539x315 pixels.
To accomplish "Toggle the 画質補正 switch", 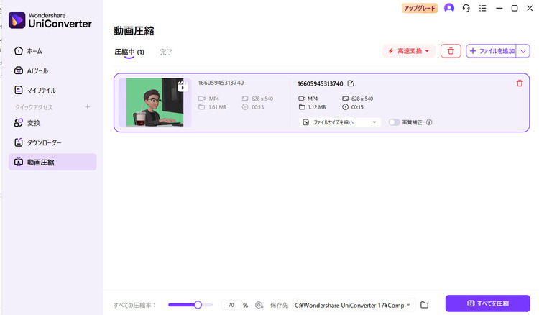I will pyautogui.click(x=394, y=122).
